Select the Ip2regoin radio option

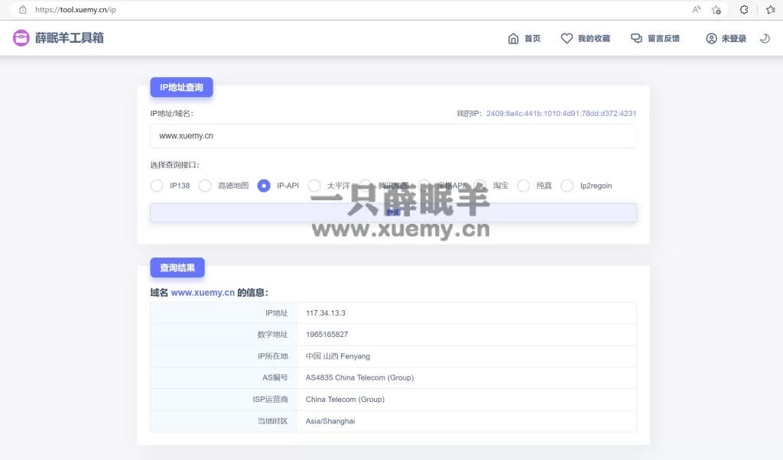click(x=567, y=186)
